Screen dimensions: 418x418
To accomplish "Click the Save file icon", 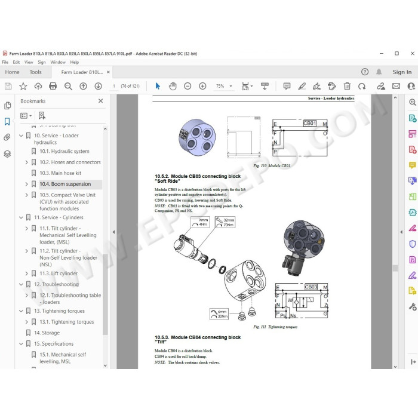I will click(8, 86).
